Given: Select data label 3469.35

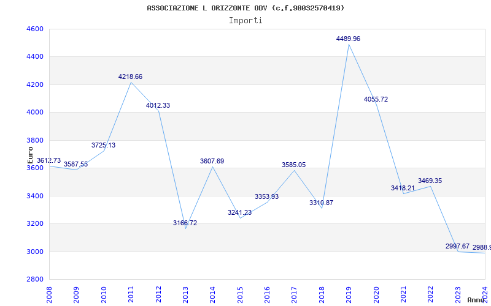Looking at the screenshot, I should [430, 181].
